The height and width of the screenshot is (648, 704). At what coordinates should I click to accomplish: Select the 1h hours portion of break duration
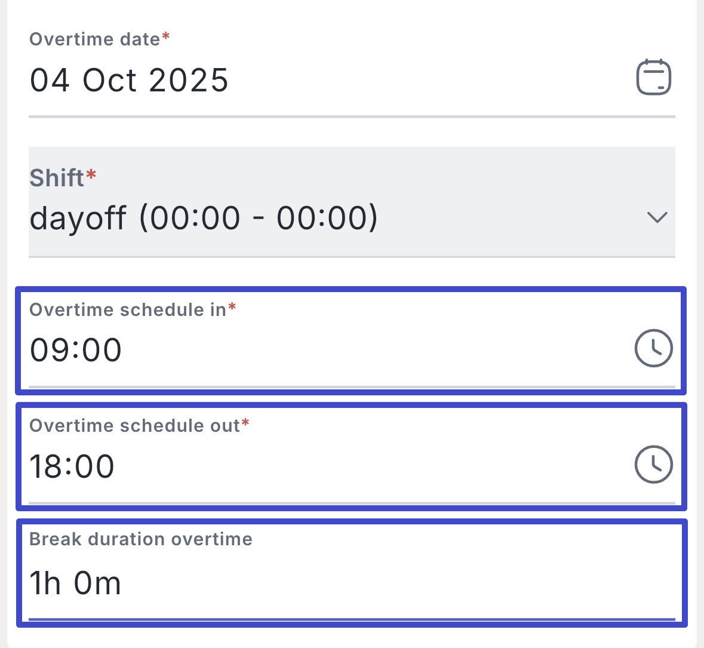tap(45, 583)
